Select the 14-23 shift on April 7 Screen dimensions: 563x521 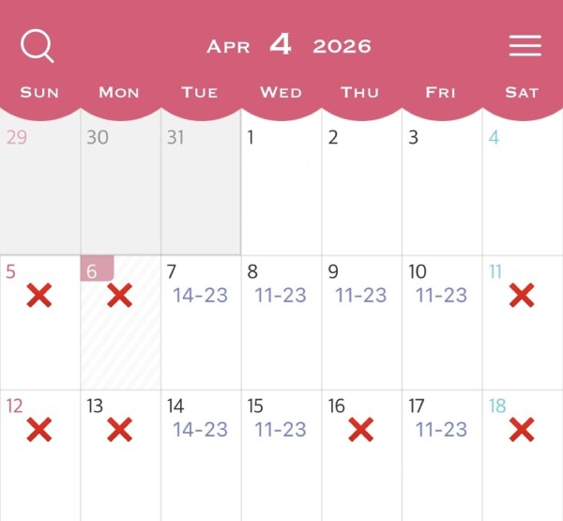point(200,295)
